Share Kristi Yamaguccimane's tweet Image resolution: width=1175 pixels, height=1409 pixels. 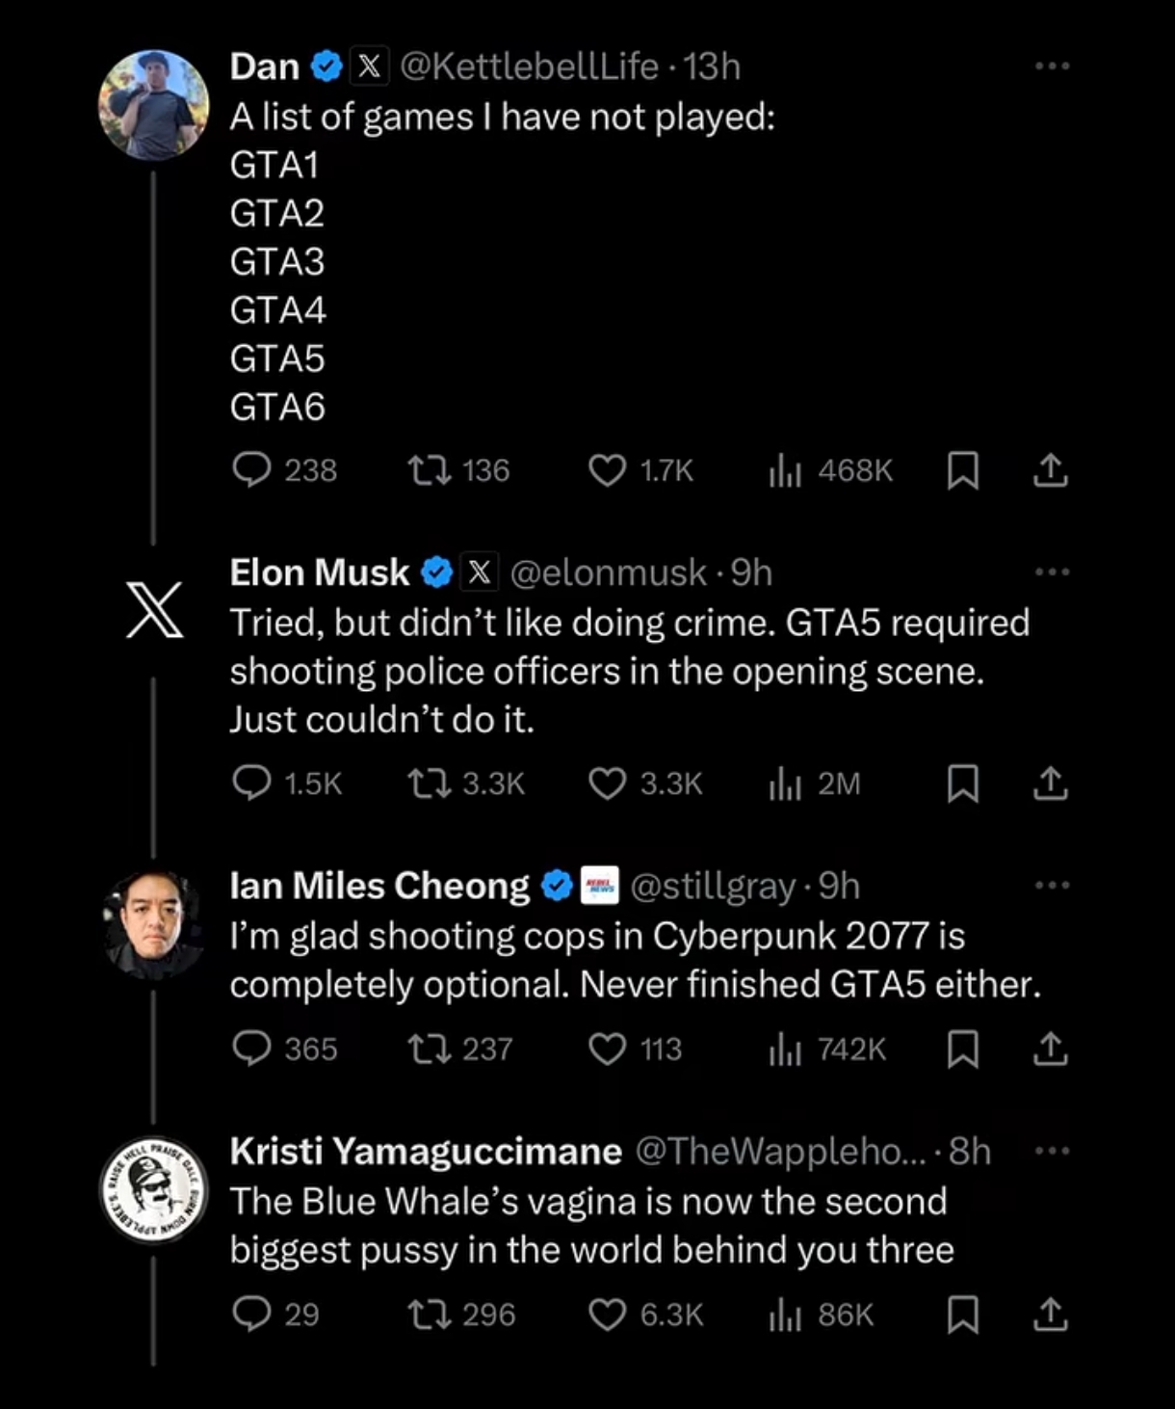point(1050,1315)
